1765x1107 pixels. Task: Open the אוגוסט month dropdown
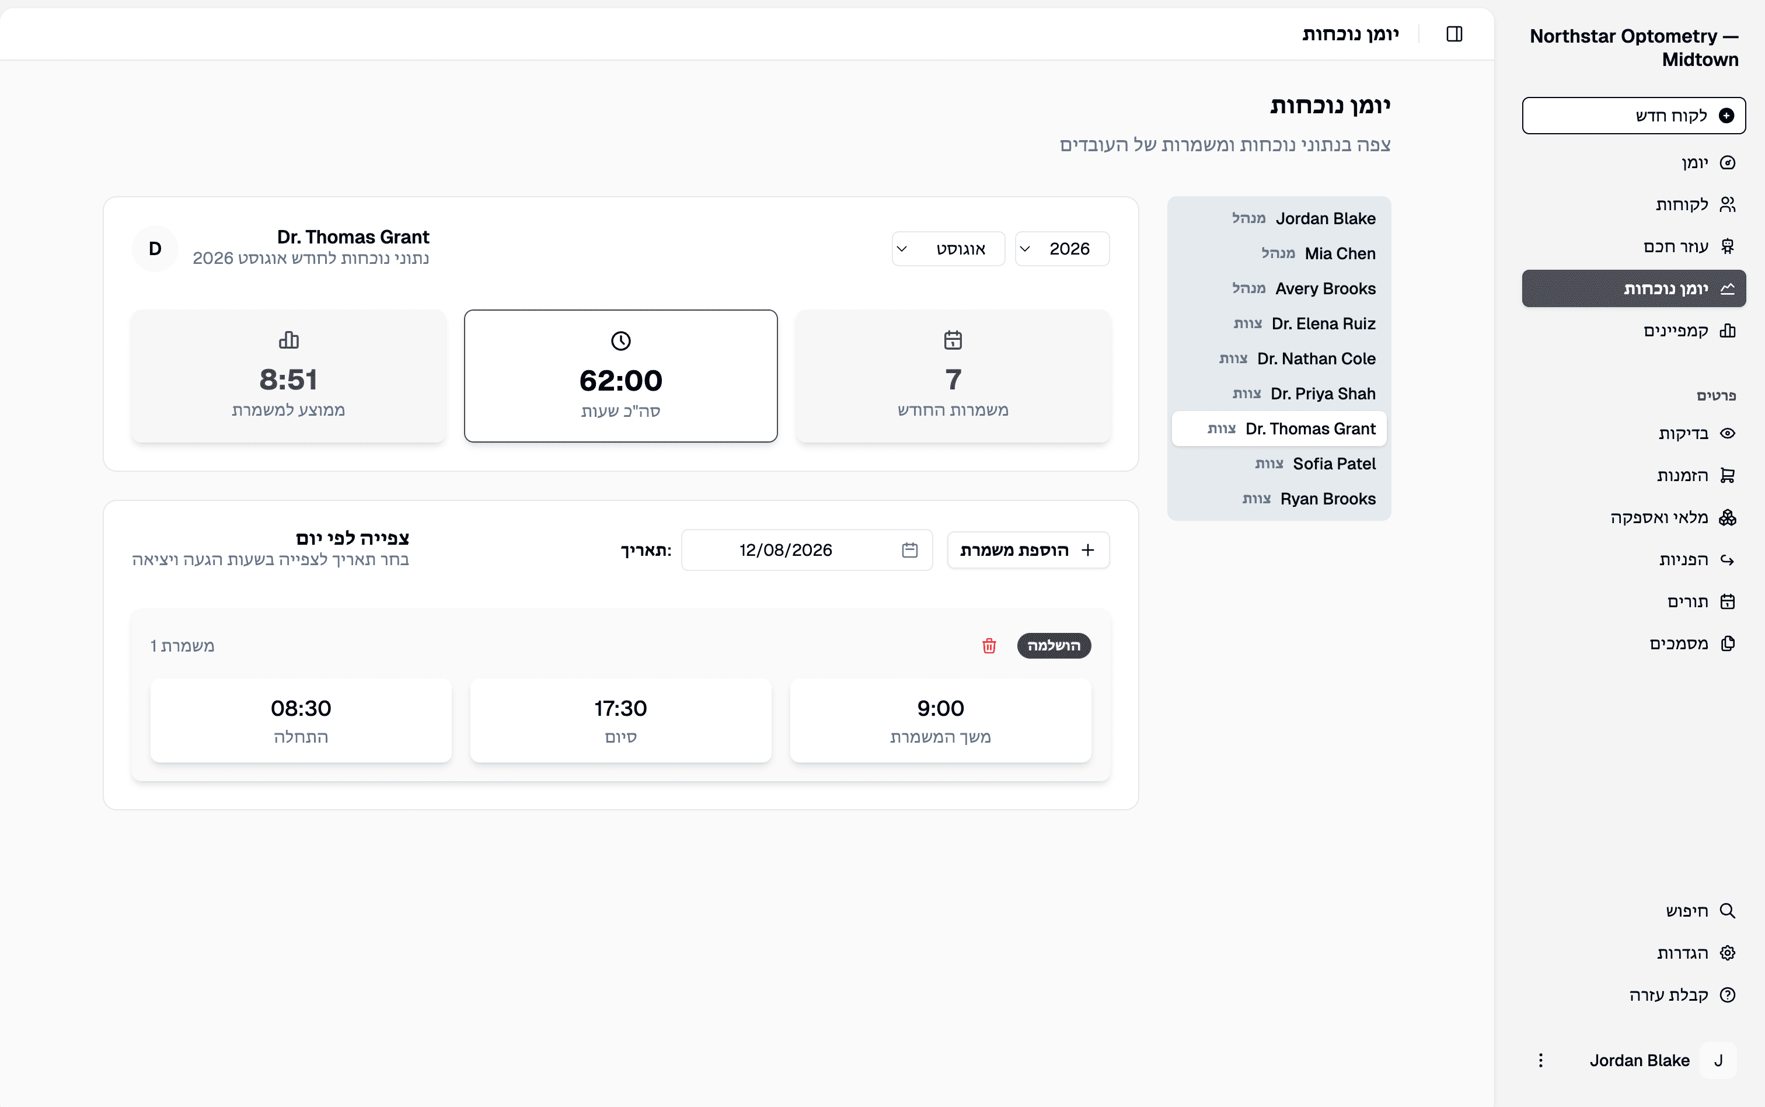[948, 249]
